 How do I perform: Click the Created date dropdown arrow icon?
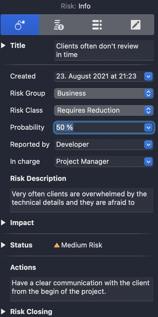coord(148,76)
